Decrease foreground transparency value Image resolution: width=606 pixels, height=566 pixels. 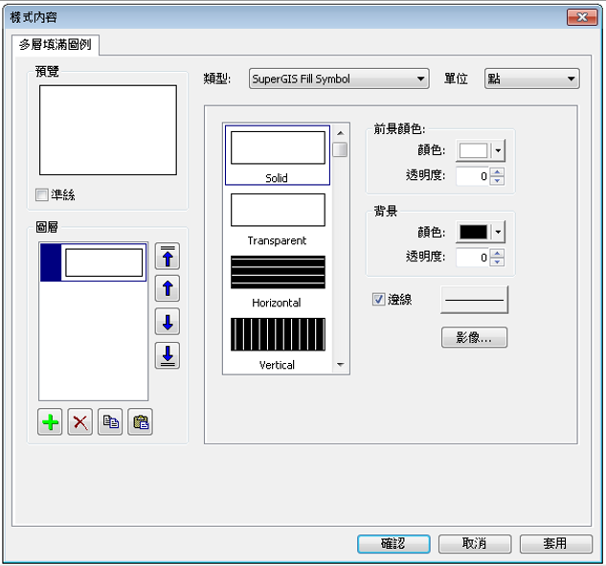498,181
